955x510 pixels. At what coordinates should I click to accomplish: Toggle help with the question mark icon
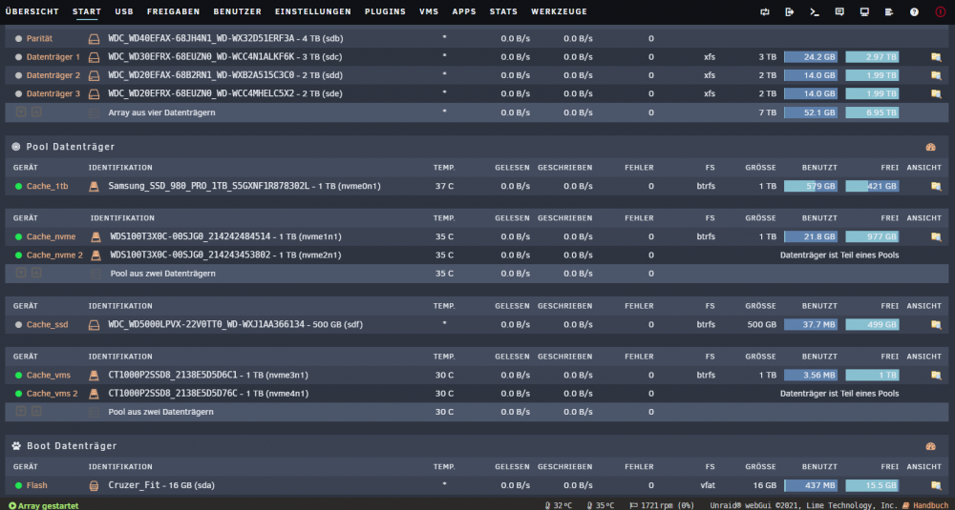tap(914, 12)
